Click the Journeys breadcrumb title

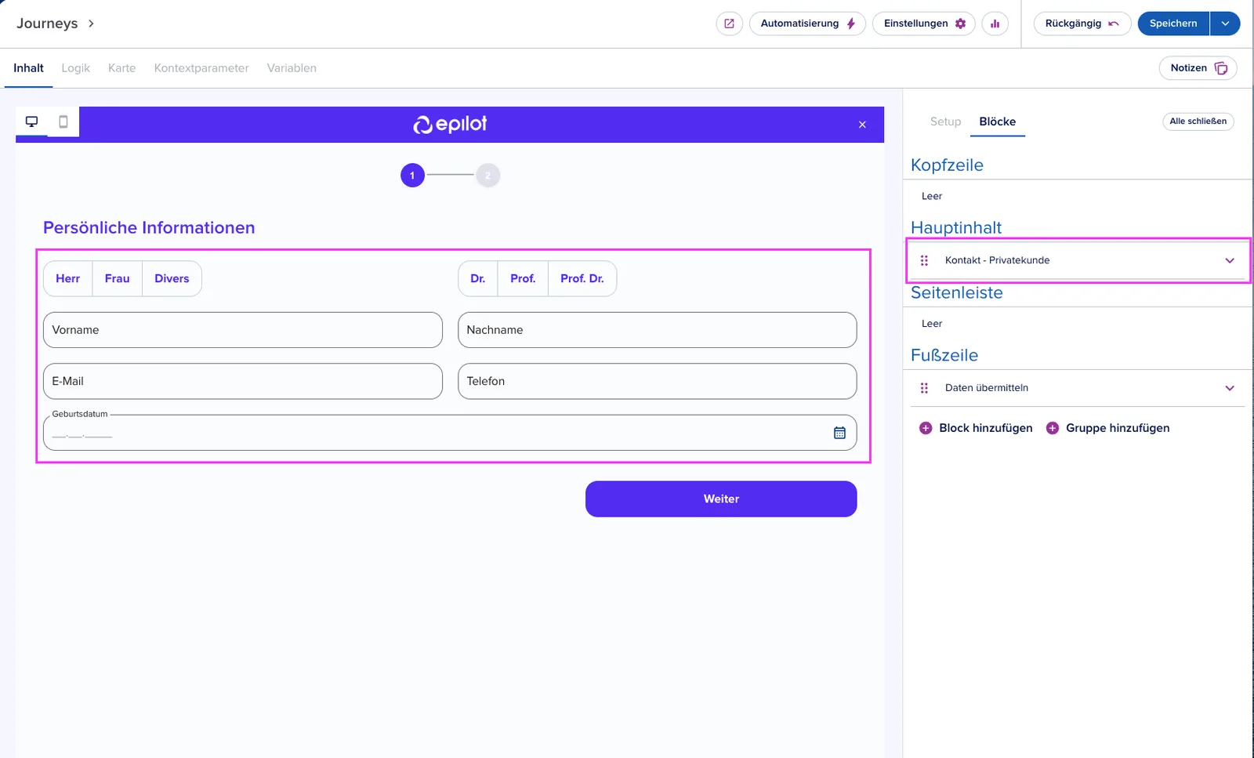coord(47,24)
